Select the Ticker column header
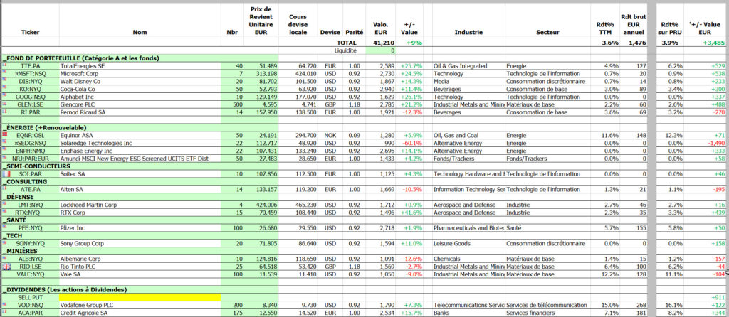 [31, 33]
